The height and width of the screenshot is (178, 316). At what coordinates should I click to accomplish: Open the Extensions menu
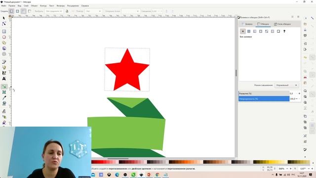(x=73, y=6)
